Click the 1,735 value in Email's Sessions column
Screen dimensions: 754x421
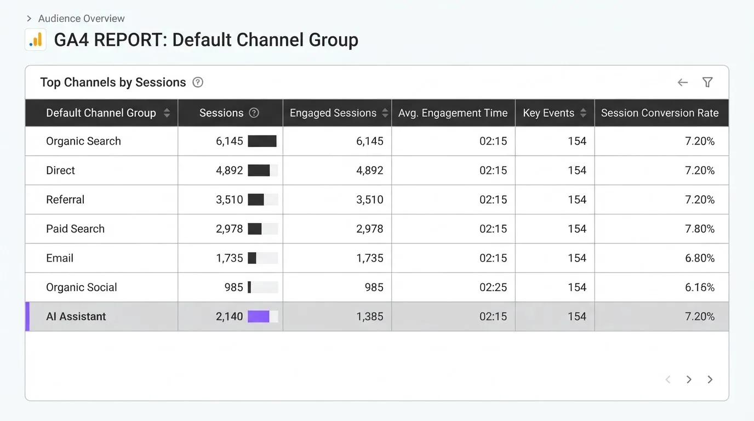point(229,258)
